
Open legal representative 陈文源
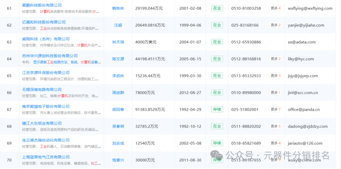(x=118, y=59)
